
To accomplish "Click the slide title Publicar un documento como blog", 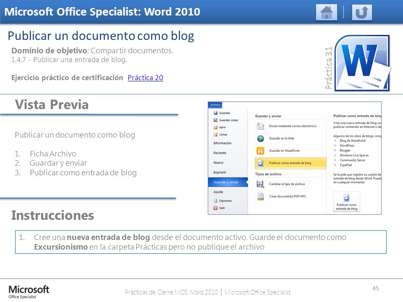I will 101,36.
